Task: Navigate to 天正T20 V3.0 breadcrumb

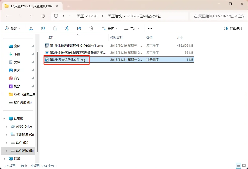Action: pos(87,16)
